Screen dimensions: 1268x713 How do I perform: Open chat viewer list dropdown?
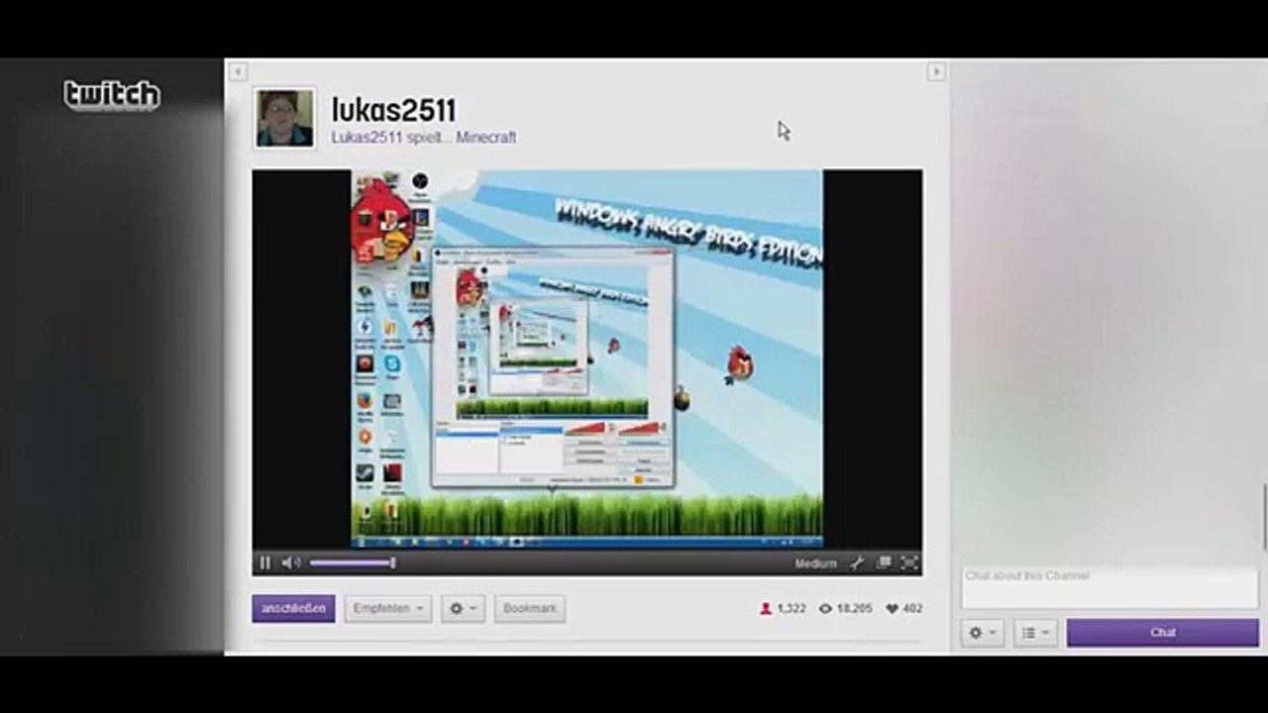pyautogui.click(x=1035, y=633)
